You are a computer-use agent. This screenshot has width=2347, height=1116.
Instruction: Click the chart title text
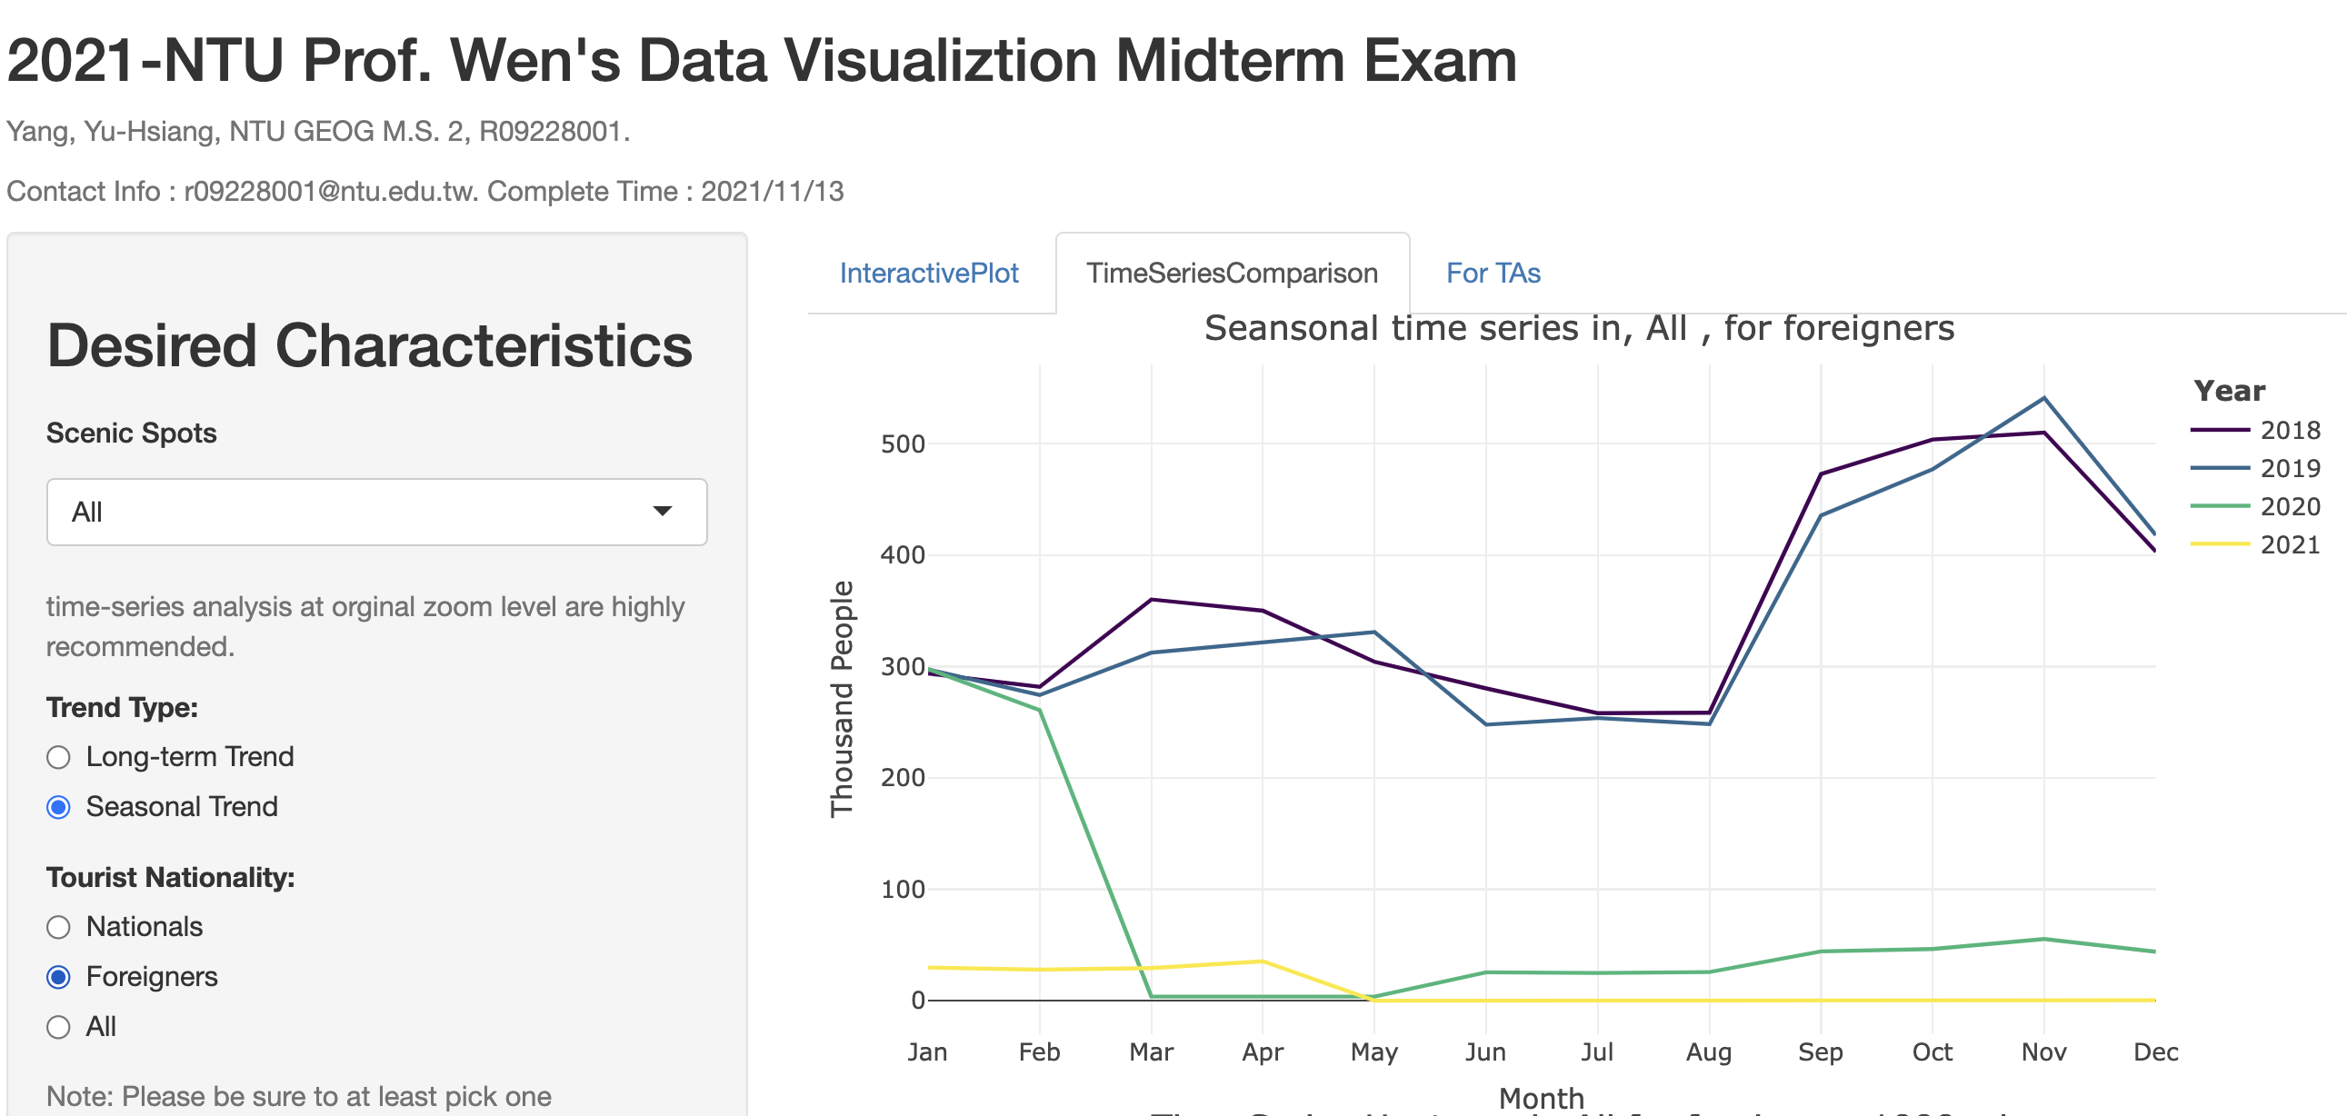[1579, 328]
